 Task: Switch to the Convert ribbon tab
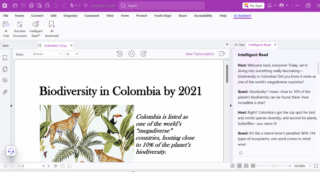(x=37, y=16)
